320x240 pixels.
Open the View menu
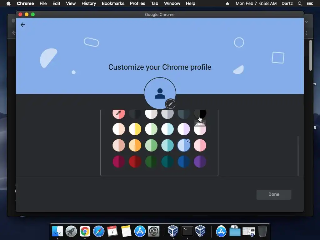[x=71, y=3]
